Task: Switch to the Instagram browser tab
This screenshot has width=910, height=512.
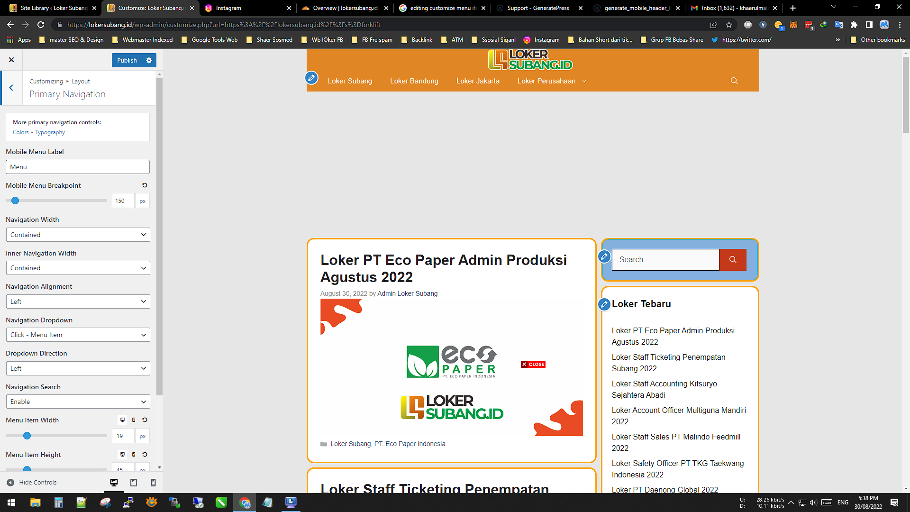Action: [248, 8]
